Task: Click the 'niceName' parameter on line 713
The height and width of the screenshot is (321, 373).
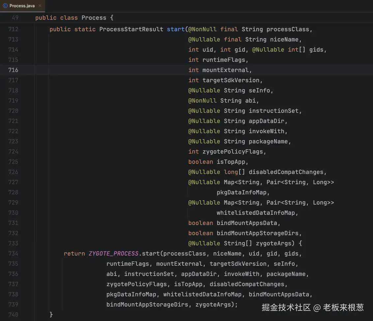Action: coord(284,39)
